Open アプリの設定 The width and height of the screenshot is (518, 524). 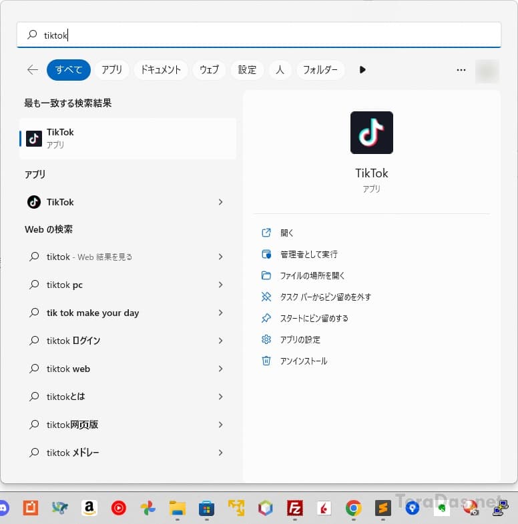click(x=300, y=339)
